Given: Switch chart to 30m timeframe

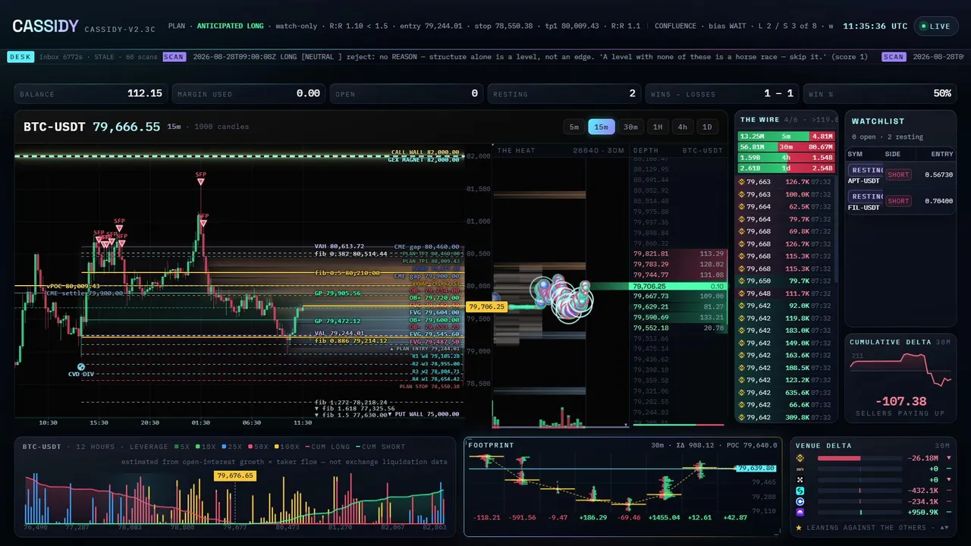Looking at the screenshot, I should pos(630,127).
